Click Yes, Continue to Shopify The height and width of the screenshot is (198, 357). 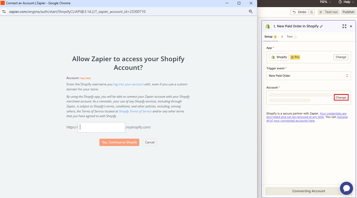tap(119, 142)
